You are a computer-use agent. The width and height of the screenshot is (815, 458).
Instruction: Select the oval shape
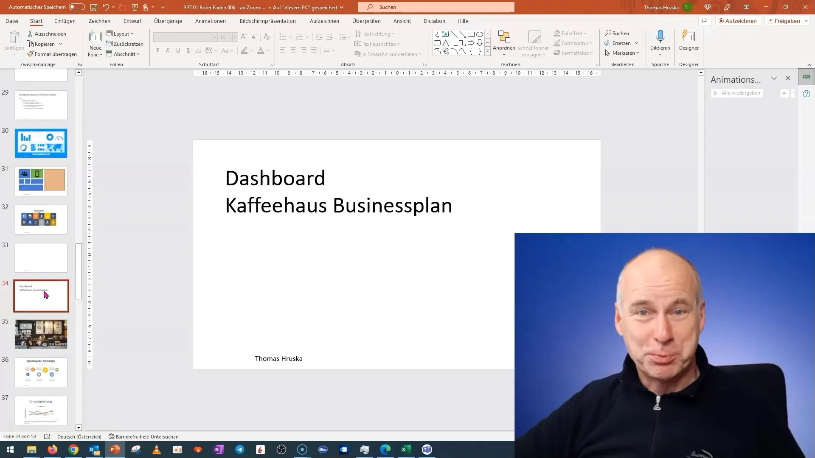click(x=479, y=34)
